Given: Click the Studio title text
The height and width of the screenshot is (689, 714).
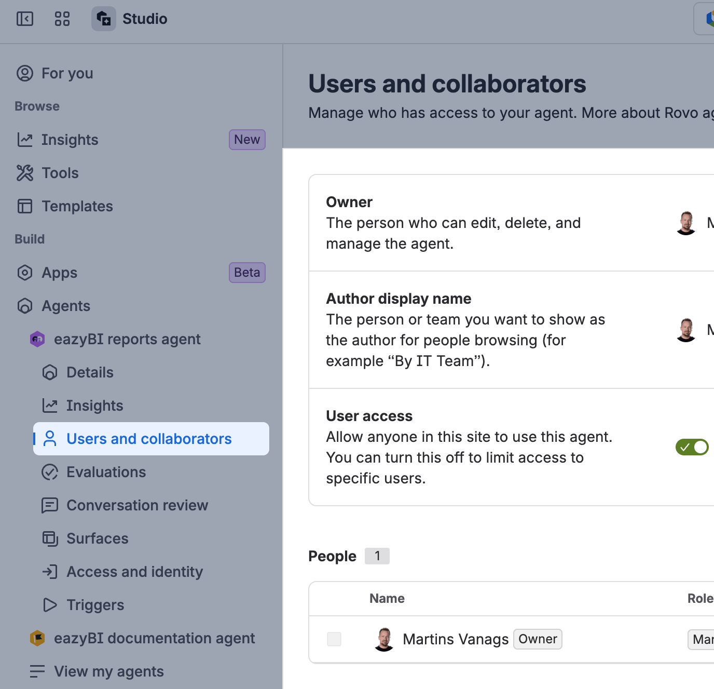Looking at the screenshot, I should 145,19.
